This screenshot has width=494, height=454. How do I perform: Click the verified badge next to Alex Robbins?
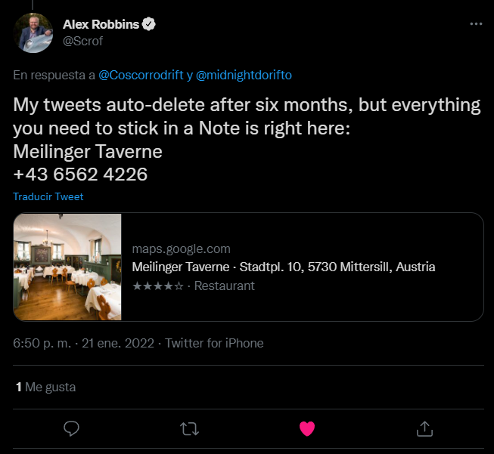149,24
